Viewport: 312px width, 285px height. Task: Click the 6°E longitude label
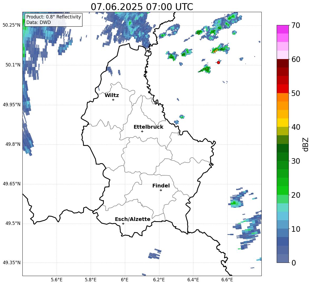click(x=125, y=280)
